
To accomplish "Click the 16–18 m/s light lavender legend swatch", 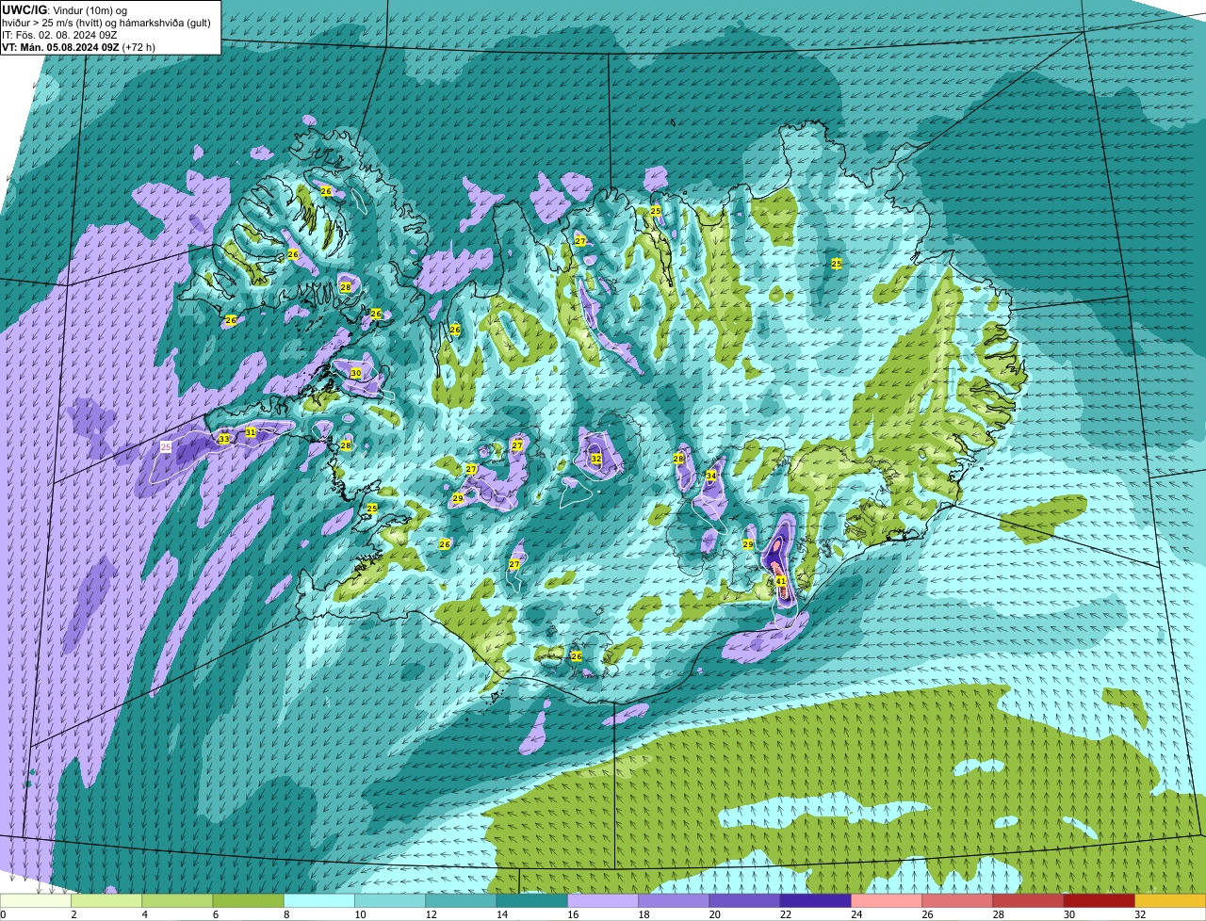I will pos(603,901).
